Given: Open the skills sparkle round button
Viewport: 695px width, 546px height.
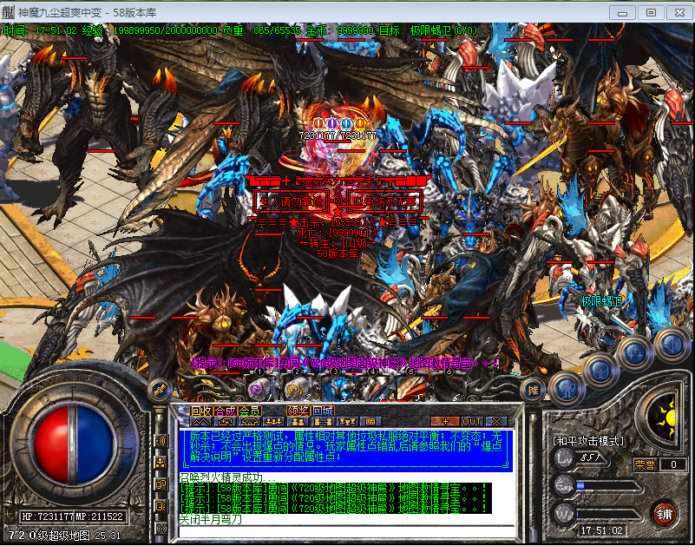Looking at the screenshot, I should click(636, 354).
